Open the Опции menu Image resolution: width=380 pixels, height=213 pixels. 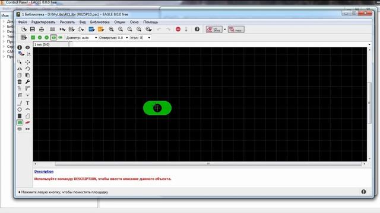(120, 22)
